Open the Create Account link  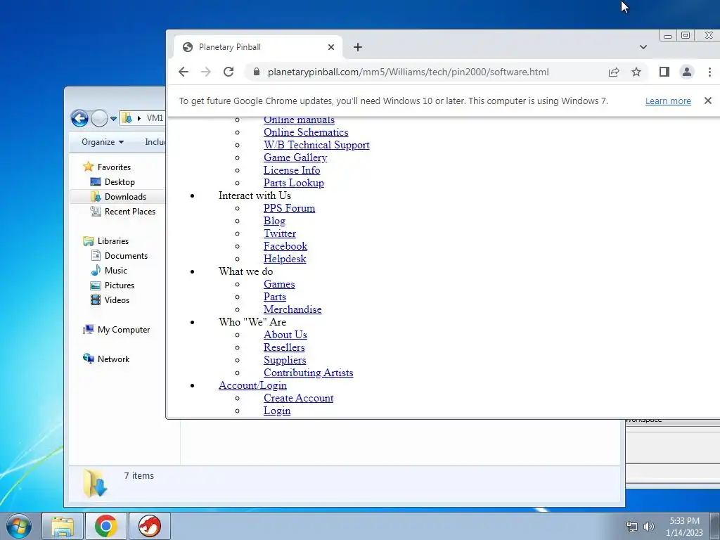[x=298, y=398]
